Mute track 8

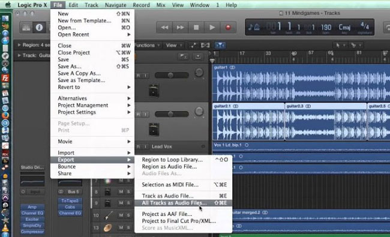coord(121,191)
